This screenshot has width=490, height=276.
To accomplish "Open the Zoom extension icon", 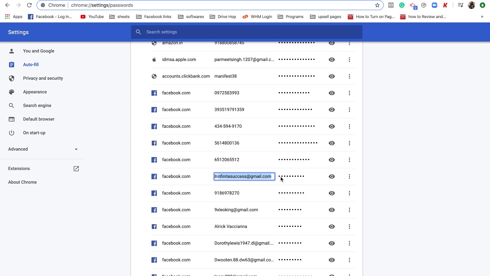I will (434, 5).
